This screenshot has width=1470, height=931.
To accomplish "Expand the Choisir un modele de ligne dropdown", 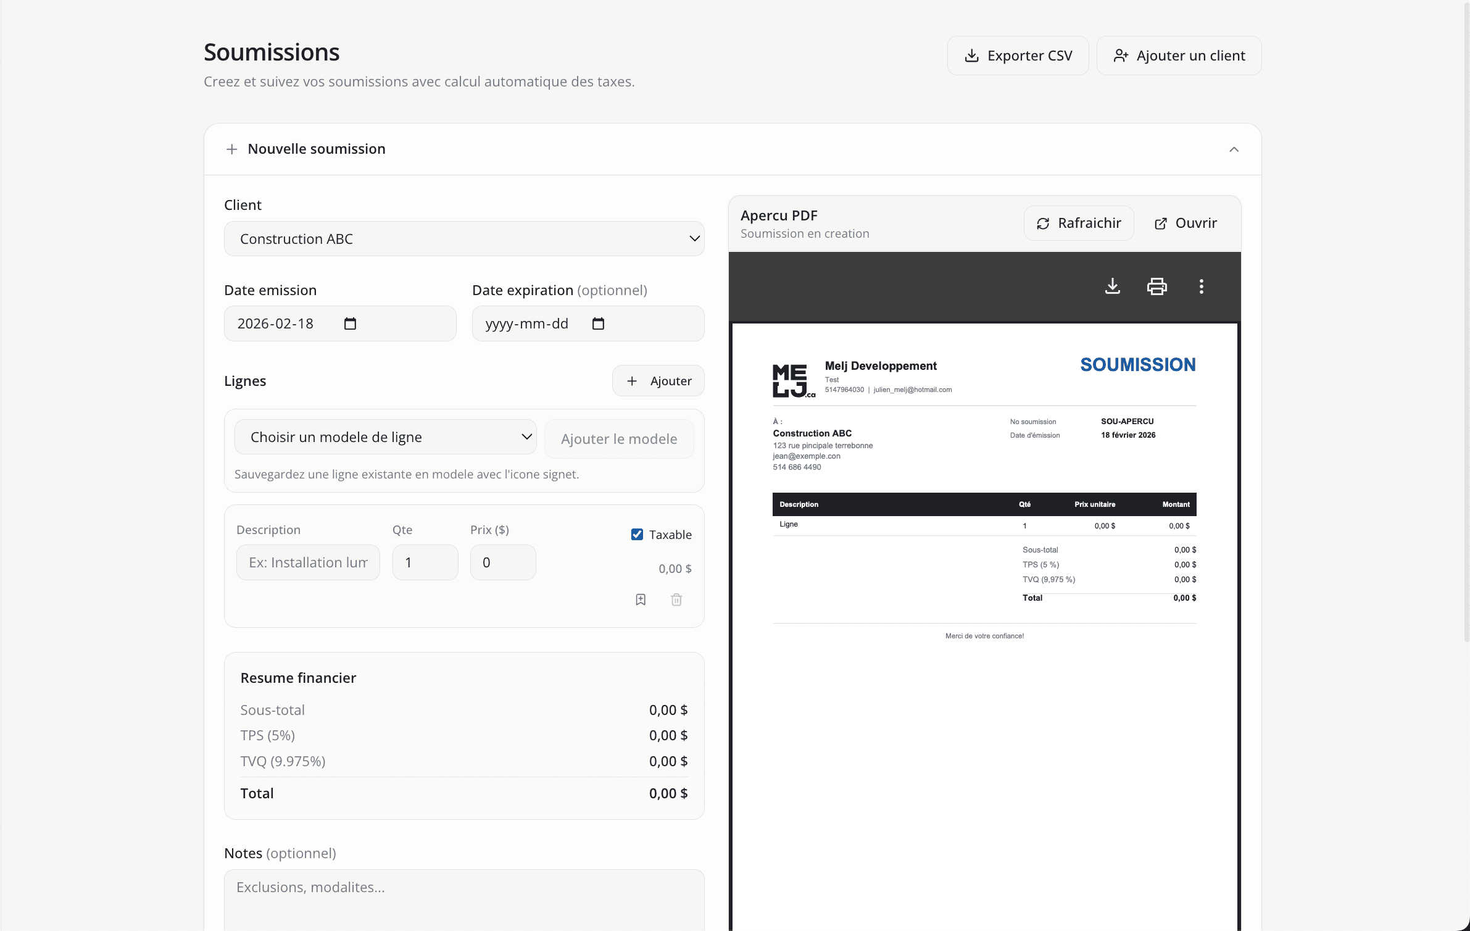I will click(385, 437).
